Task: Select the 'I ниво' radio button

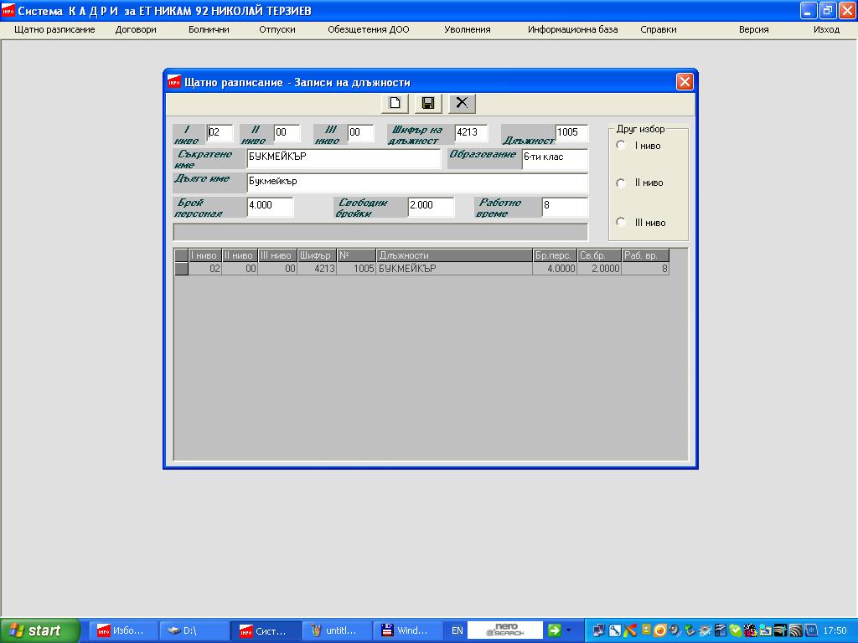Action: click(x=621, y=146)
